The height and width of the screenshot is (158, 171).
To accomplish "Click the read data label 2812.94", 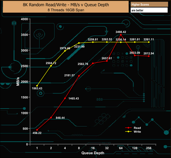I will coord(149,53).
